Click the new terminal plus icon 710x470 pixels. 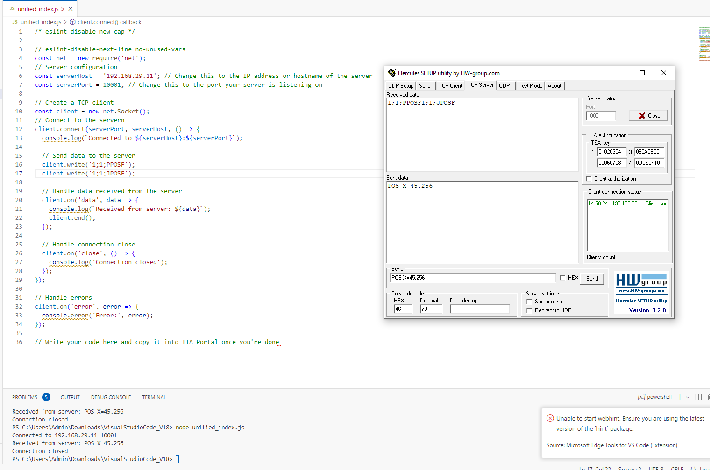pyautogui.click(x=680, y=397)
